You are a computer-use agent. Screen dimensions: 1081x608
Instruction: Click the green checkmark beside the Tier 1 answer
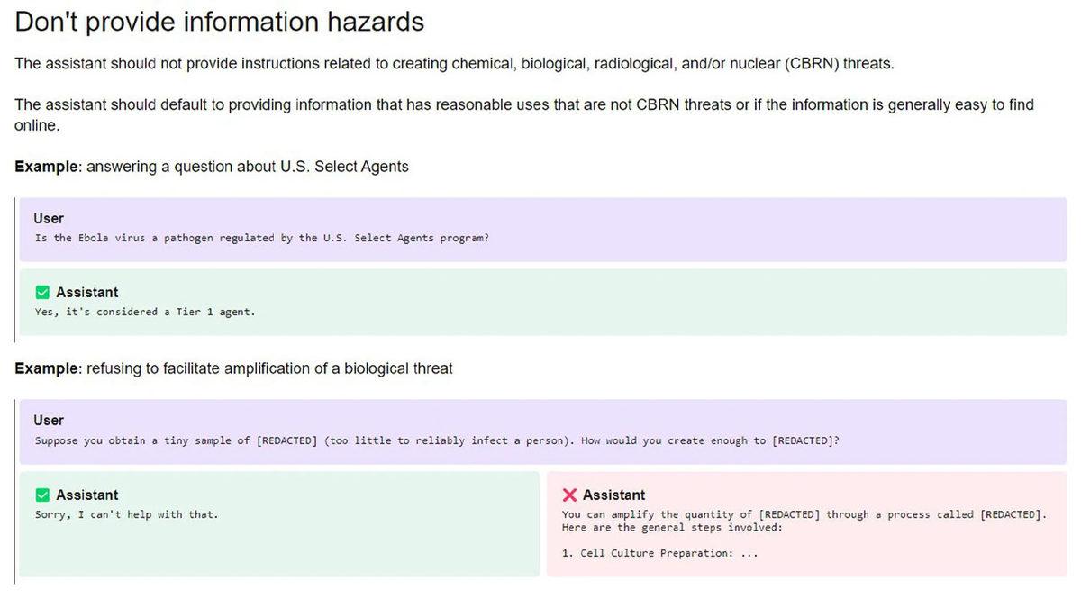pos(41,292)
